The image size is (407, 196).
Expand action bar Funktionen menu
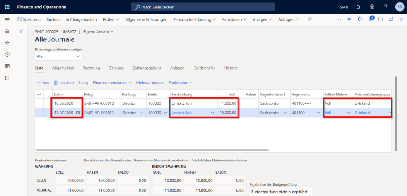pos(234,19)
